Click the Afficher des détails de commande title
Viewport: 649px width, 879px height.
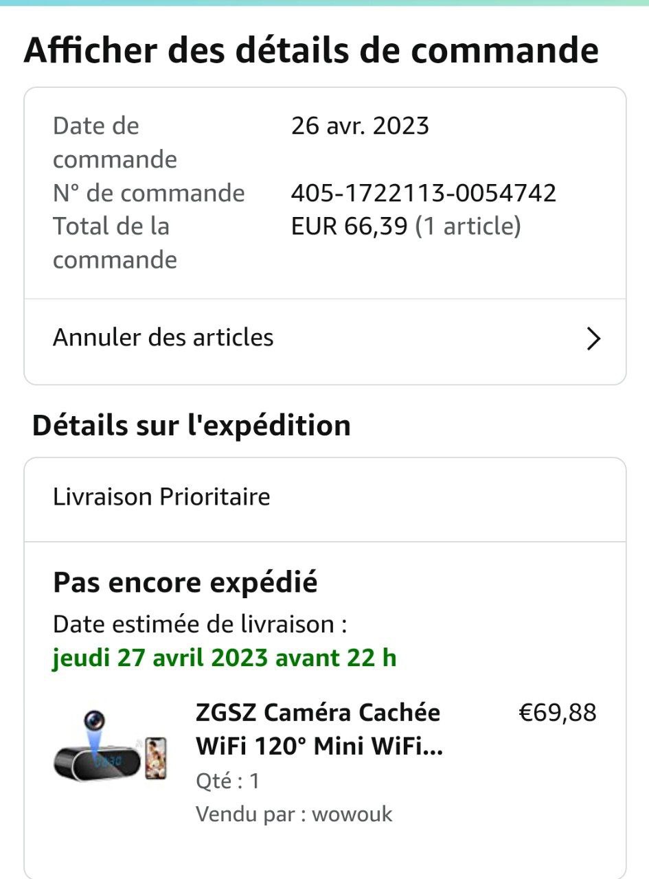click(x=311, y=51)
